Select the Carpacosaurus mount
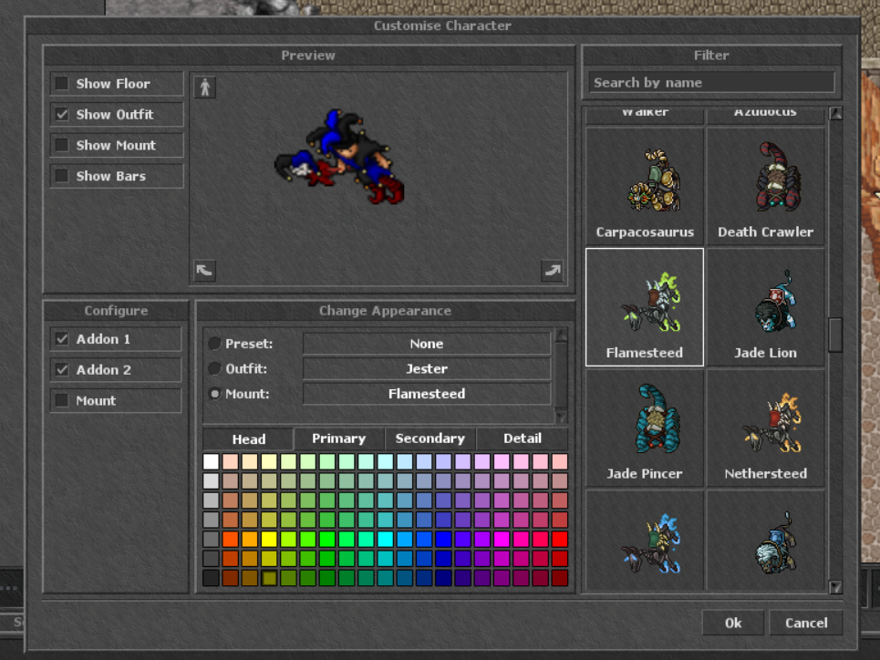 (x=645, y=186)
